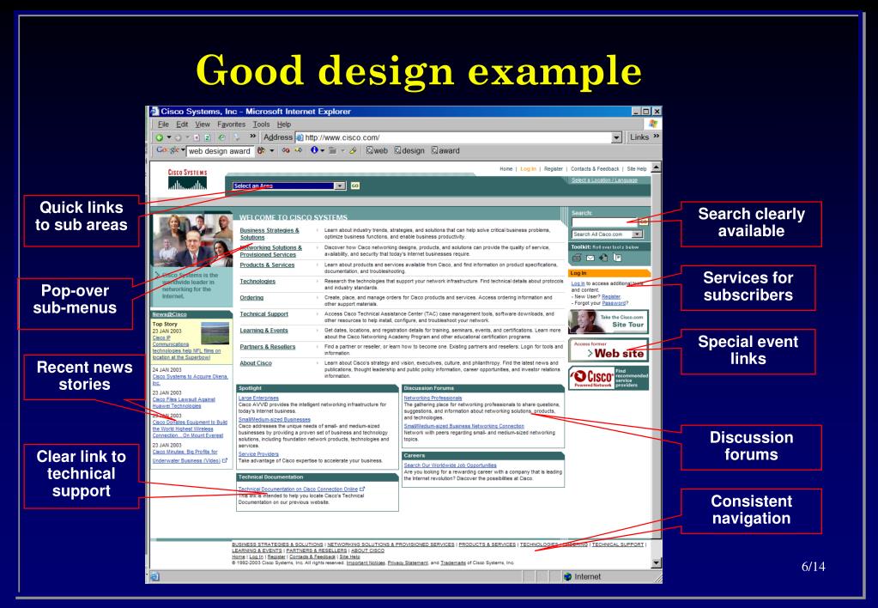
Task: Open the Google logo dropdown arrow
Action: click(183, 150)
